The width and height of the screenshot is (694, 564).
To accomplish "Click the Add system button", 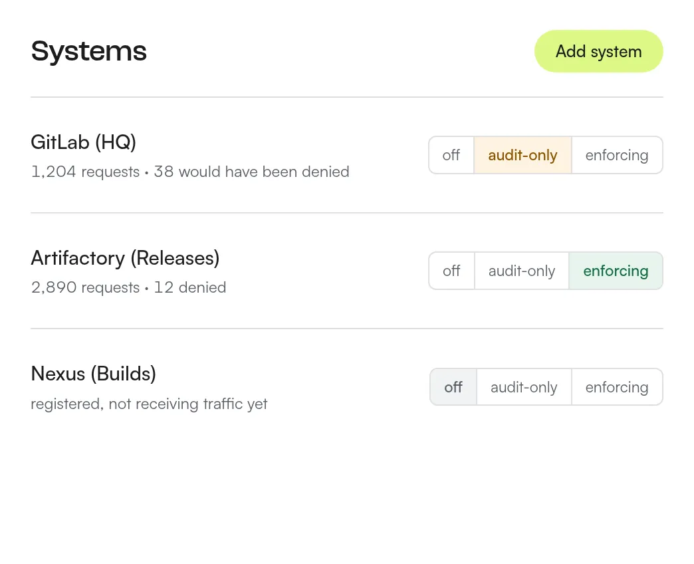I will [x=598, y=51].
